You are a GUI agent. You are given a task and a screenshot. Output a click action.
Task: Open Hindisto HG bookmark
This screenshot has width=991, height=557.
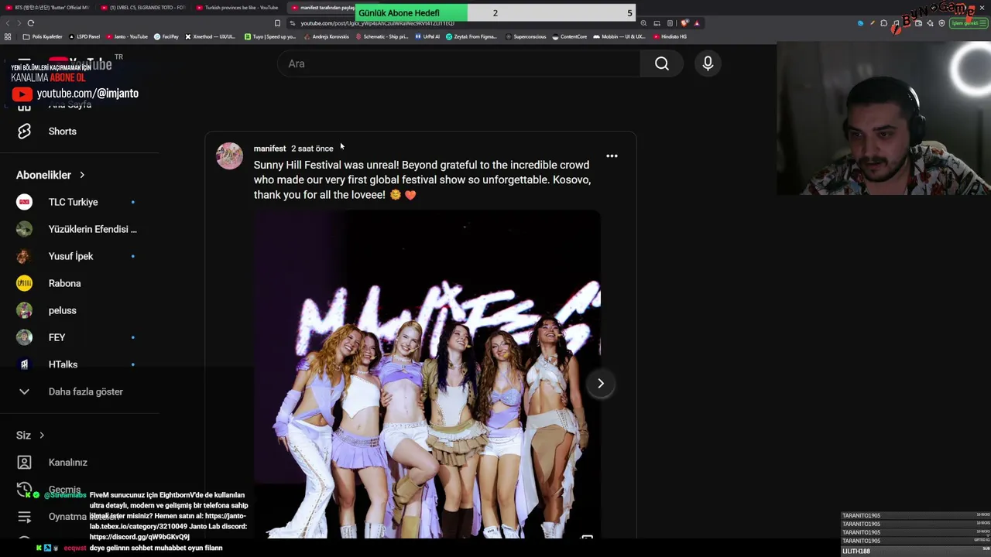coord(670,36)
